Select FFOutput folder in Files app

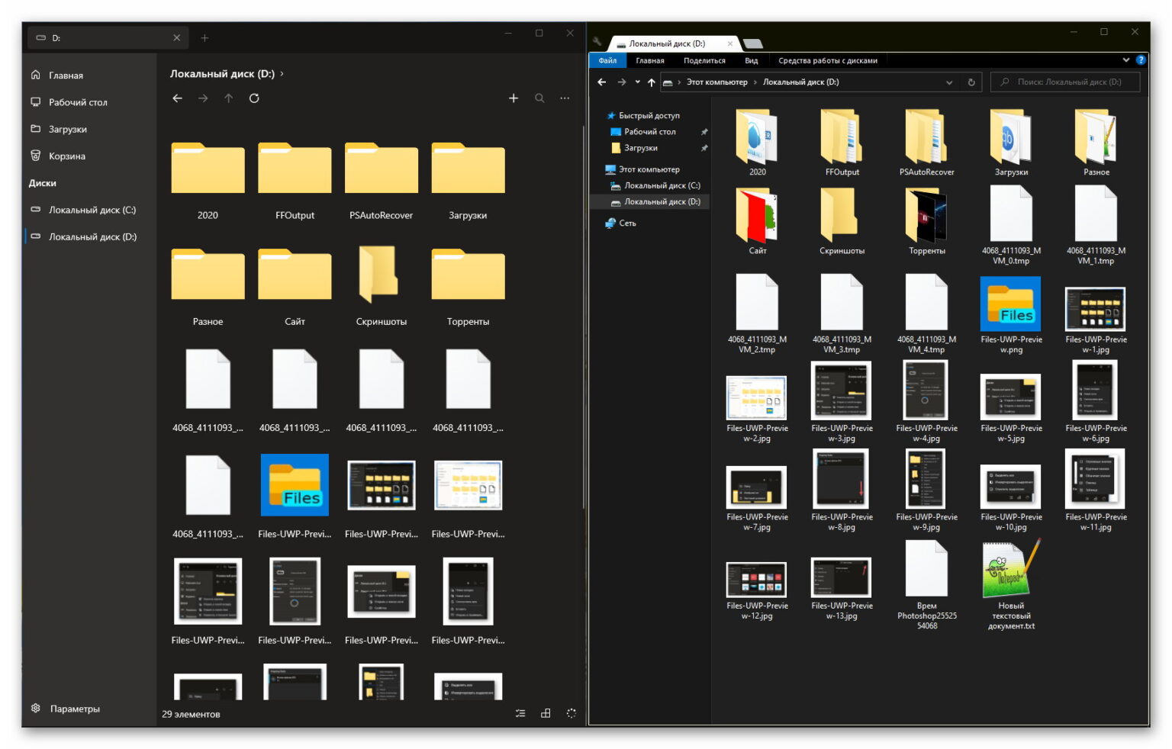[x=295, y=182]
